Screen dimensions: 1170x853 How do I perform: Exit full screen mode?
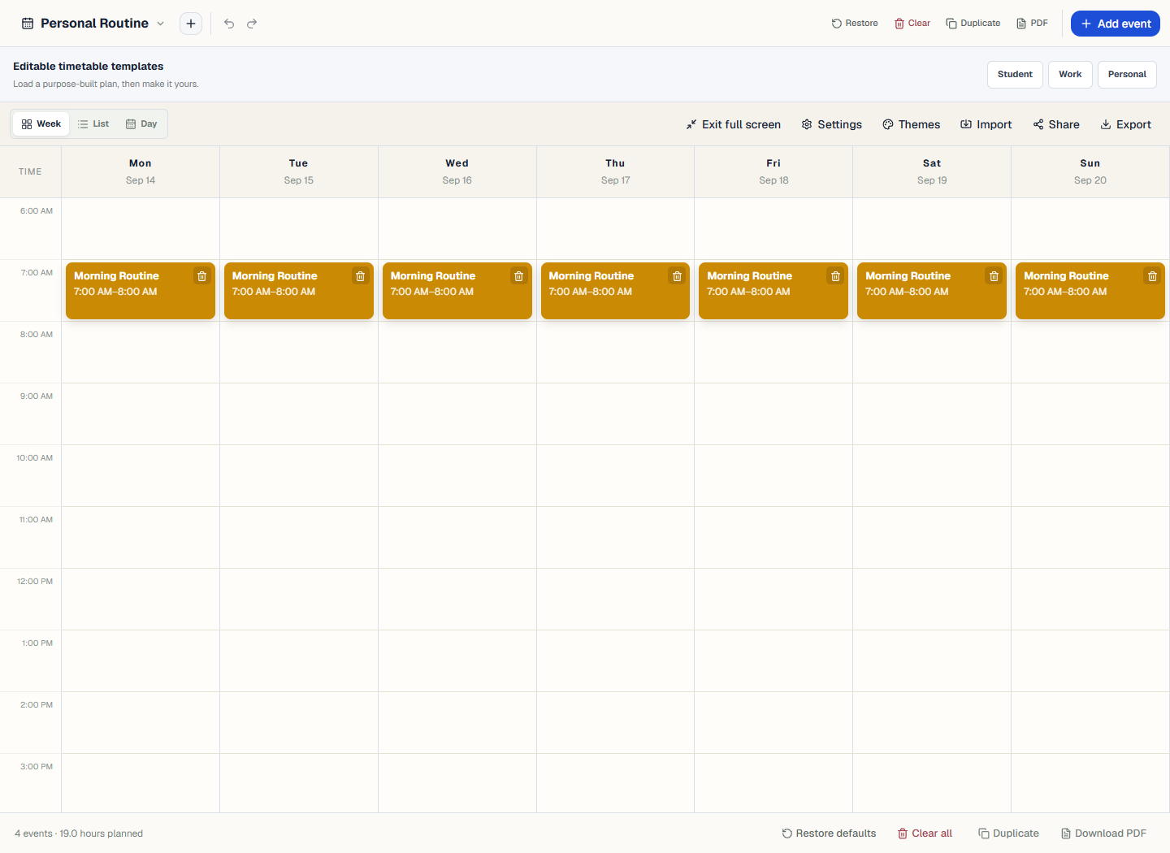pyautogui.click(x=733, y=124)
